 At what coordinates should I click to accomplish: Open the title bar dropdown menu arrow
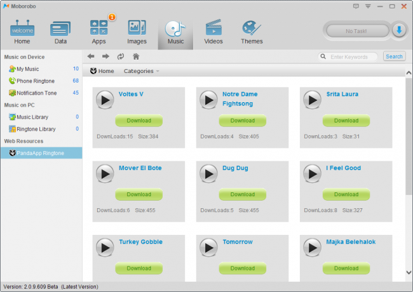coord(368,6)
